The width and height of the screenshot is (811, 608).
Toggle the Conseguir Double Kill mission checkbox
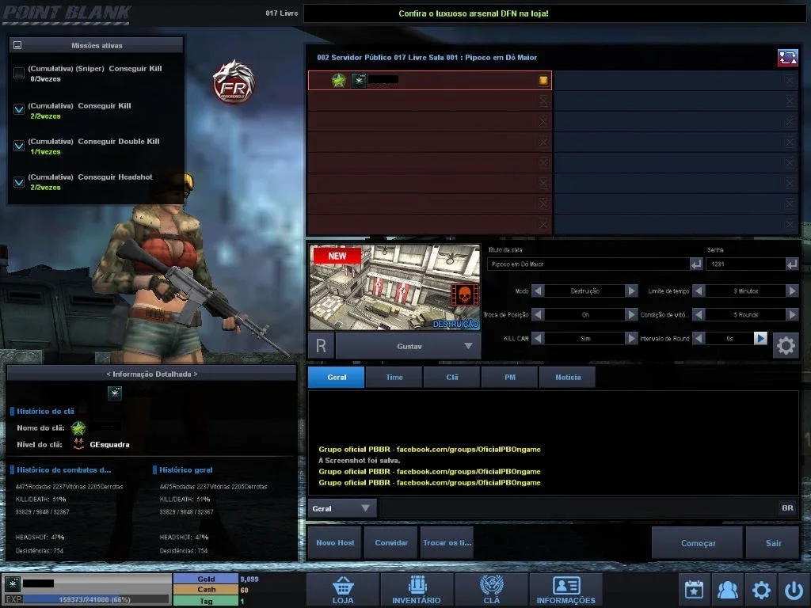point(19,146)
